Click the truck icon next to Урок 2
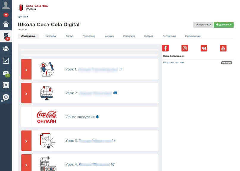This screenshot has height=171, width=240. coord(115,93)
